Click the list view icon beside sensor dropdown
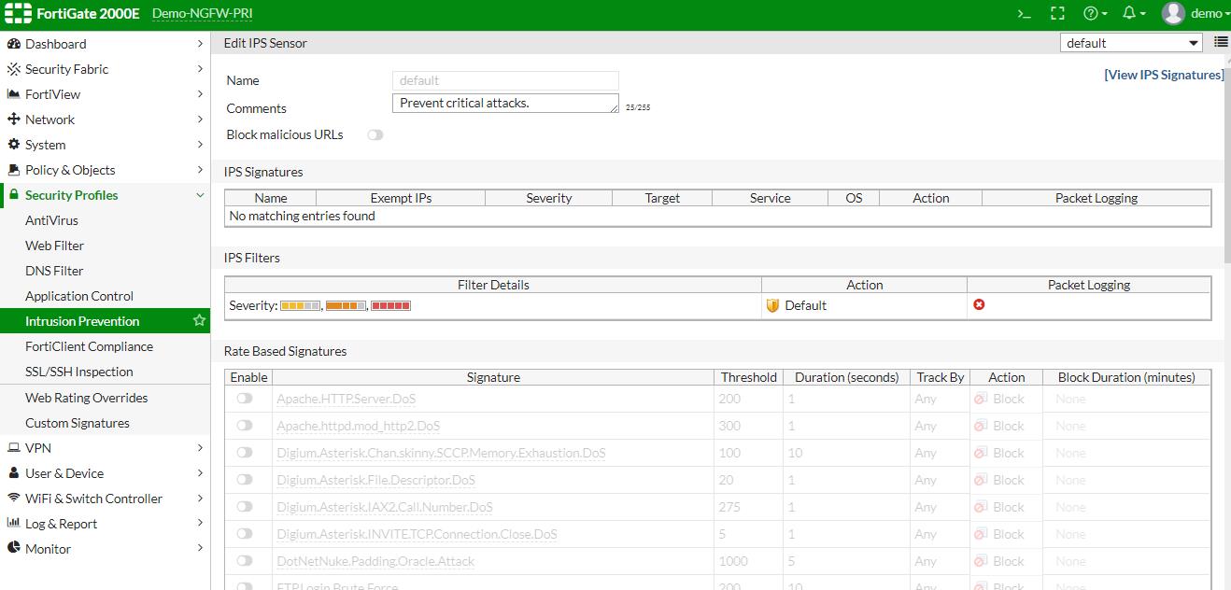 pos(1221,42)
